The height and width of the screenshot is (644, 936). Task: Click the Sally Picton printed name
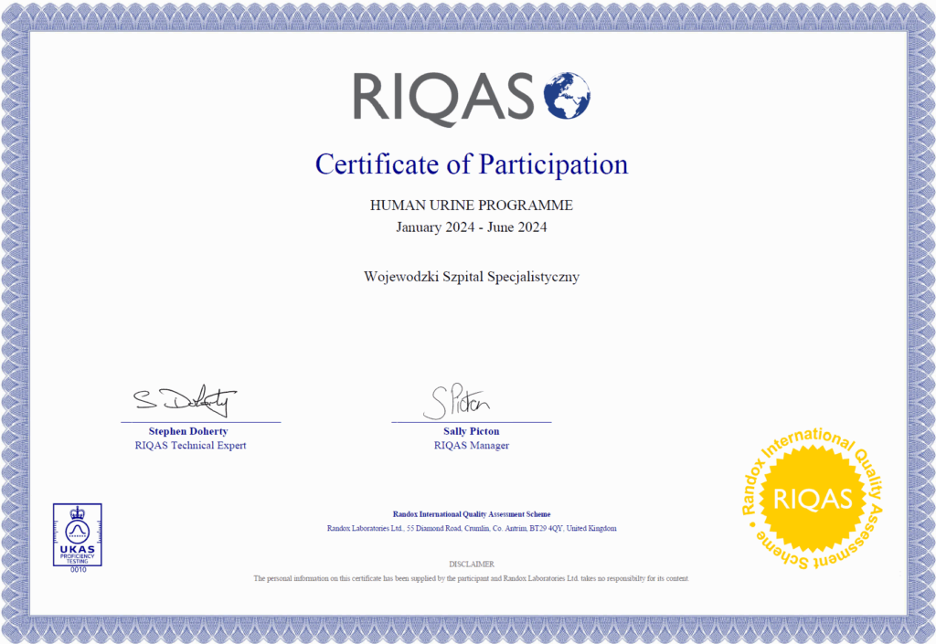click(x=472, y=431)
